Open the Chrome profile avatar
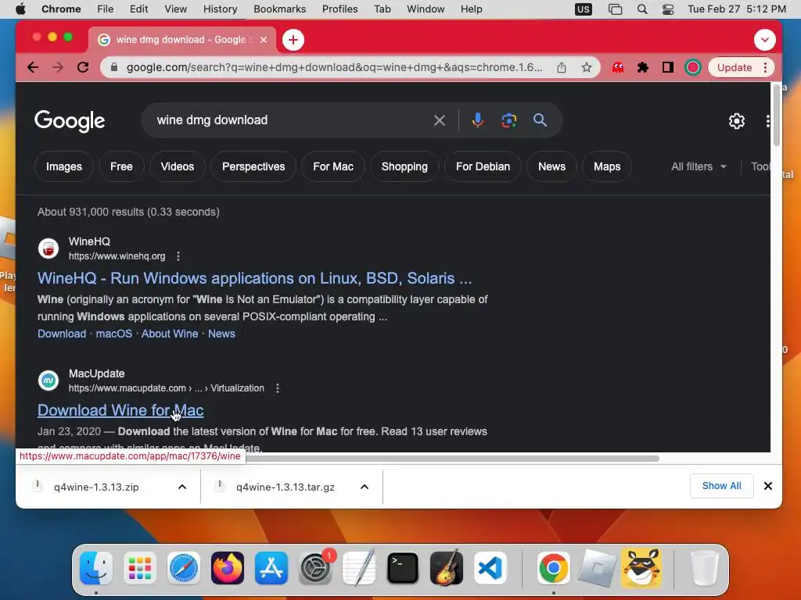The height and width of the screenshot is (600, 801). click(693, 67)
